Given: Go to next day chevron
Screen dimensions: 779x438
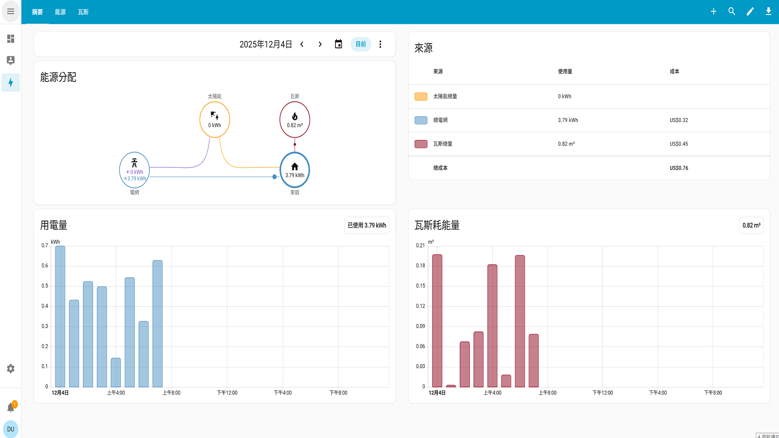Looking at the screenshot, I should point(320,44).
